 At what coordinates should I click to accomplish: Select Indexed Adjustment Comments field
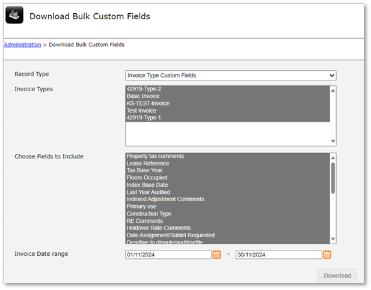click(x=228, y=199)
